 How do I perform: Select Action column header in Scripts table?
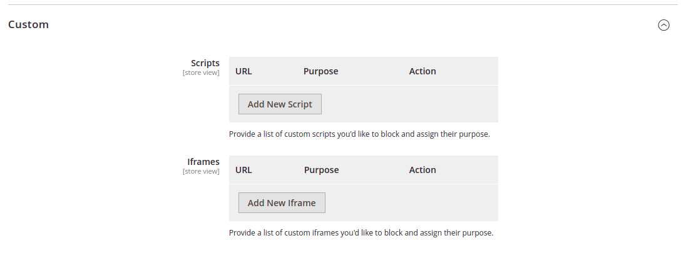click(422, 71)
